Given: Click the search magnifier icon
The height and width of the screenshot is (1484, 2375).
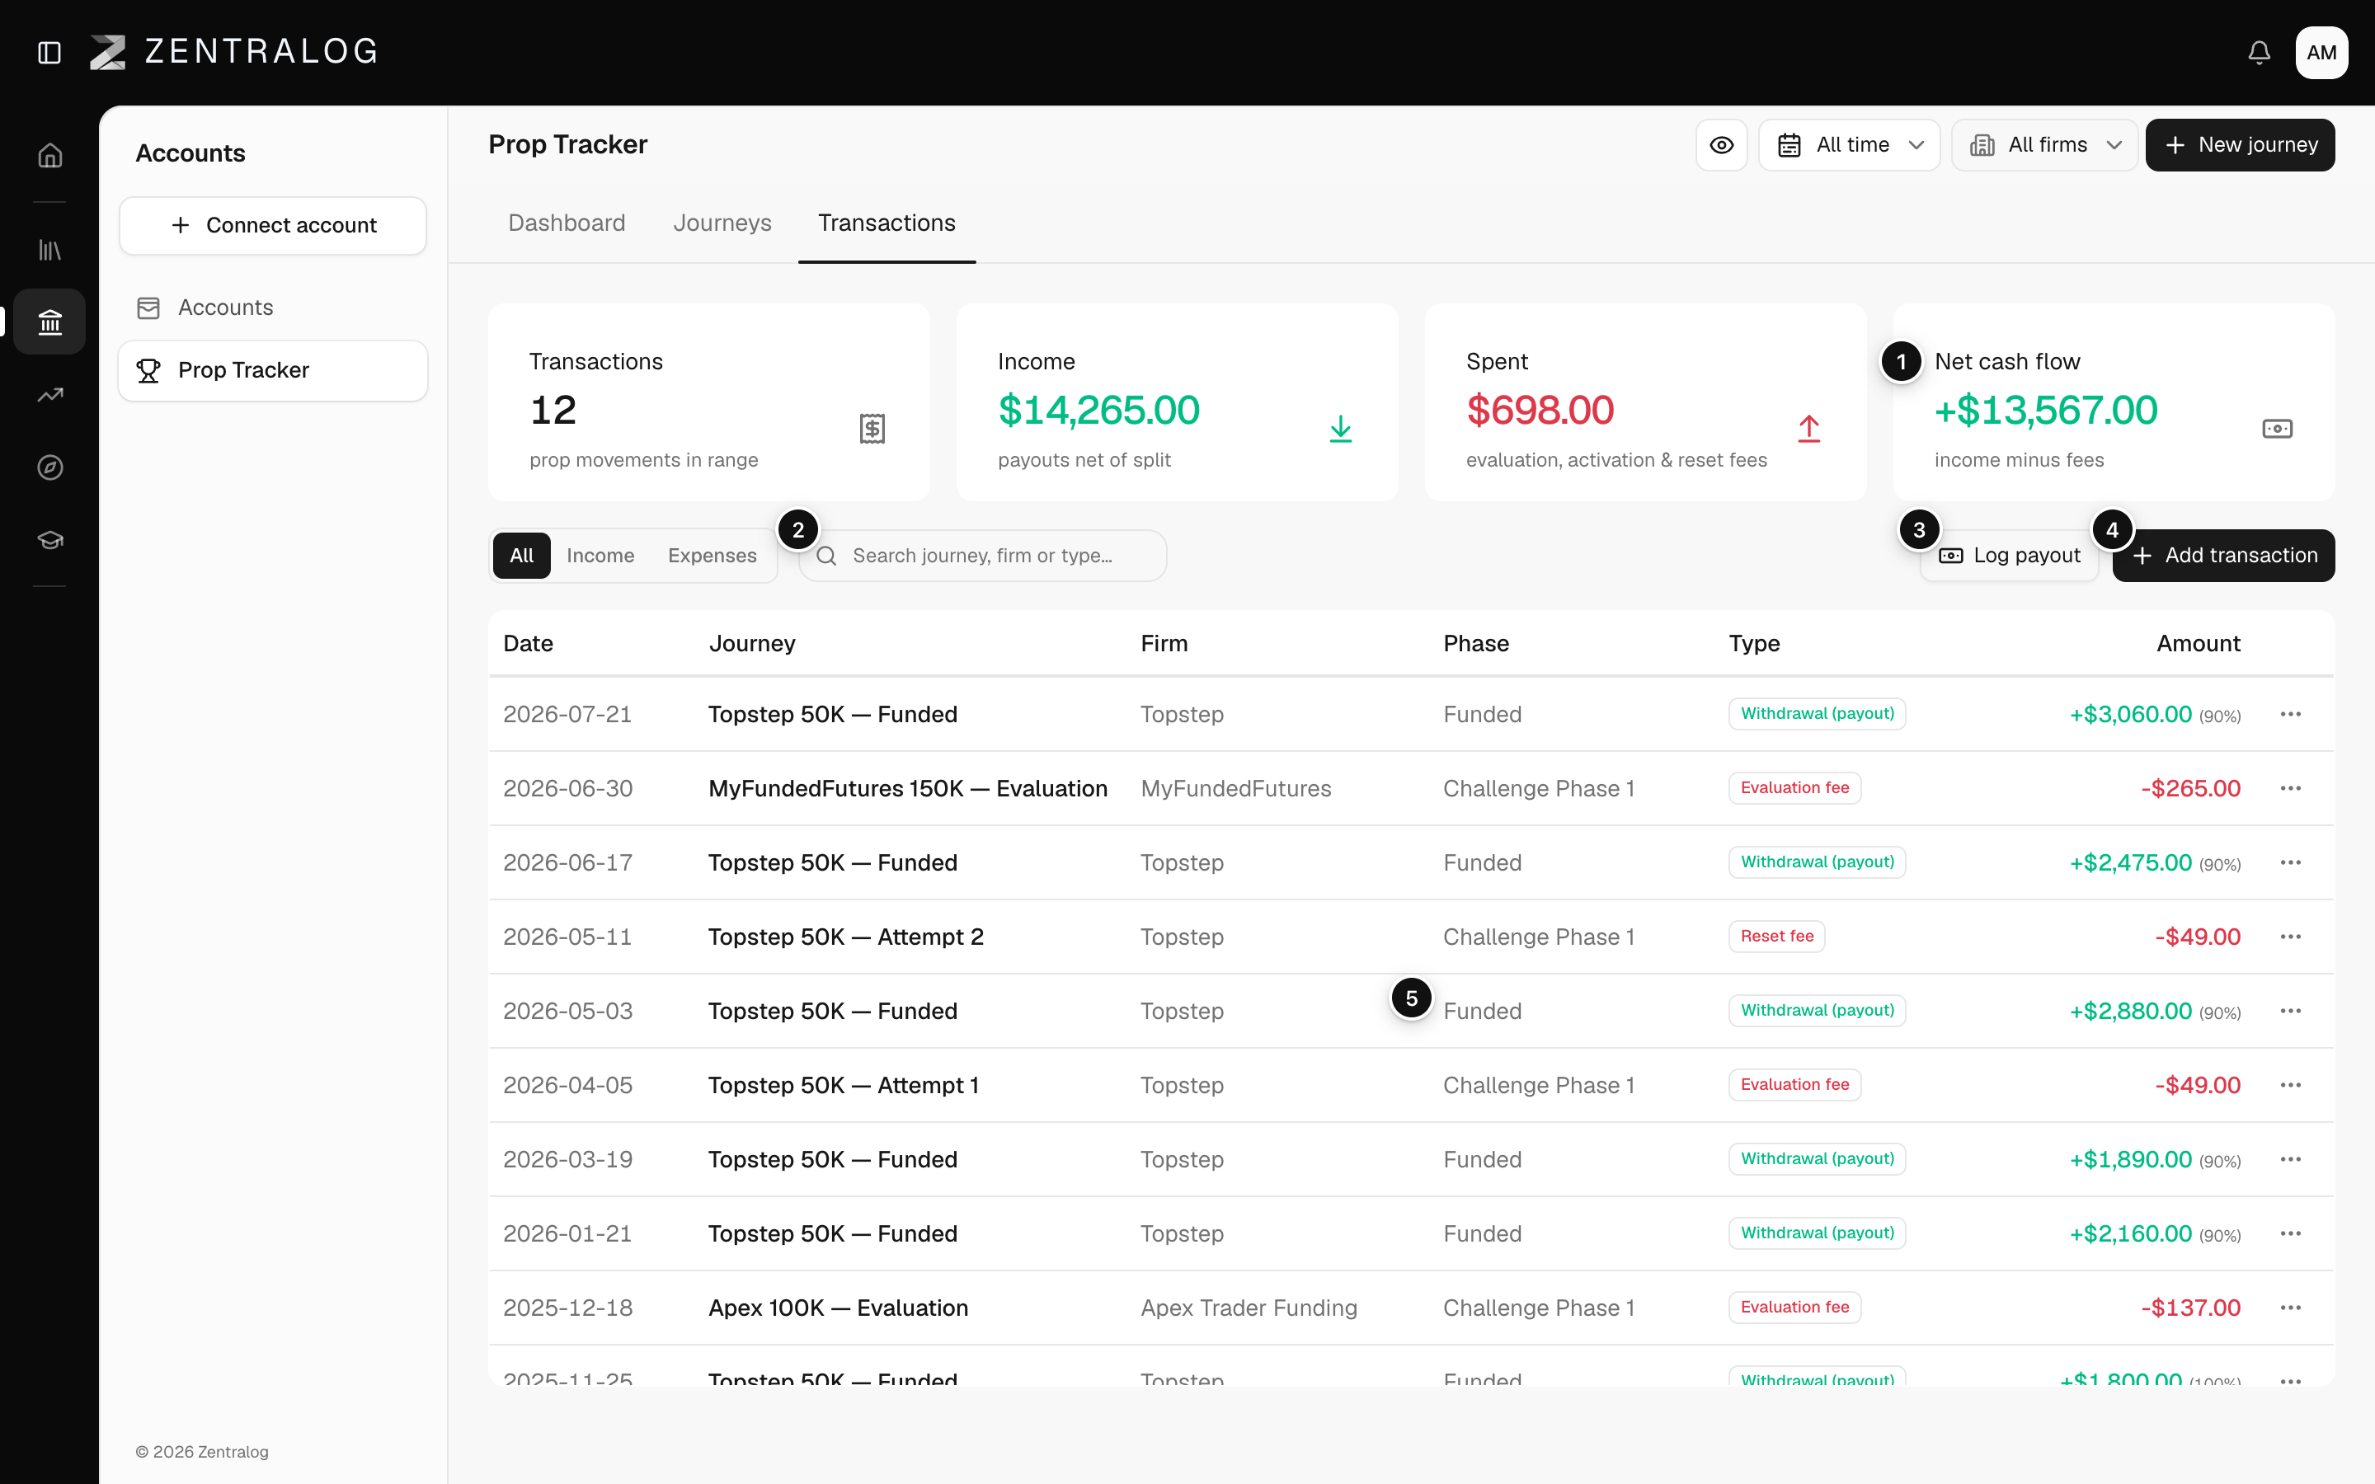Looking at the screenshot, I should coord(826,556).
